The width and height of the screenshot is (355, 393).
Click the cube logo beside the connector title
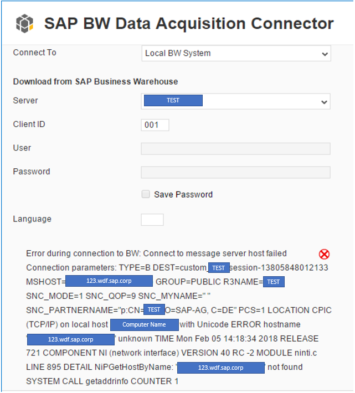coord(24,24)
